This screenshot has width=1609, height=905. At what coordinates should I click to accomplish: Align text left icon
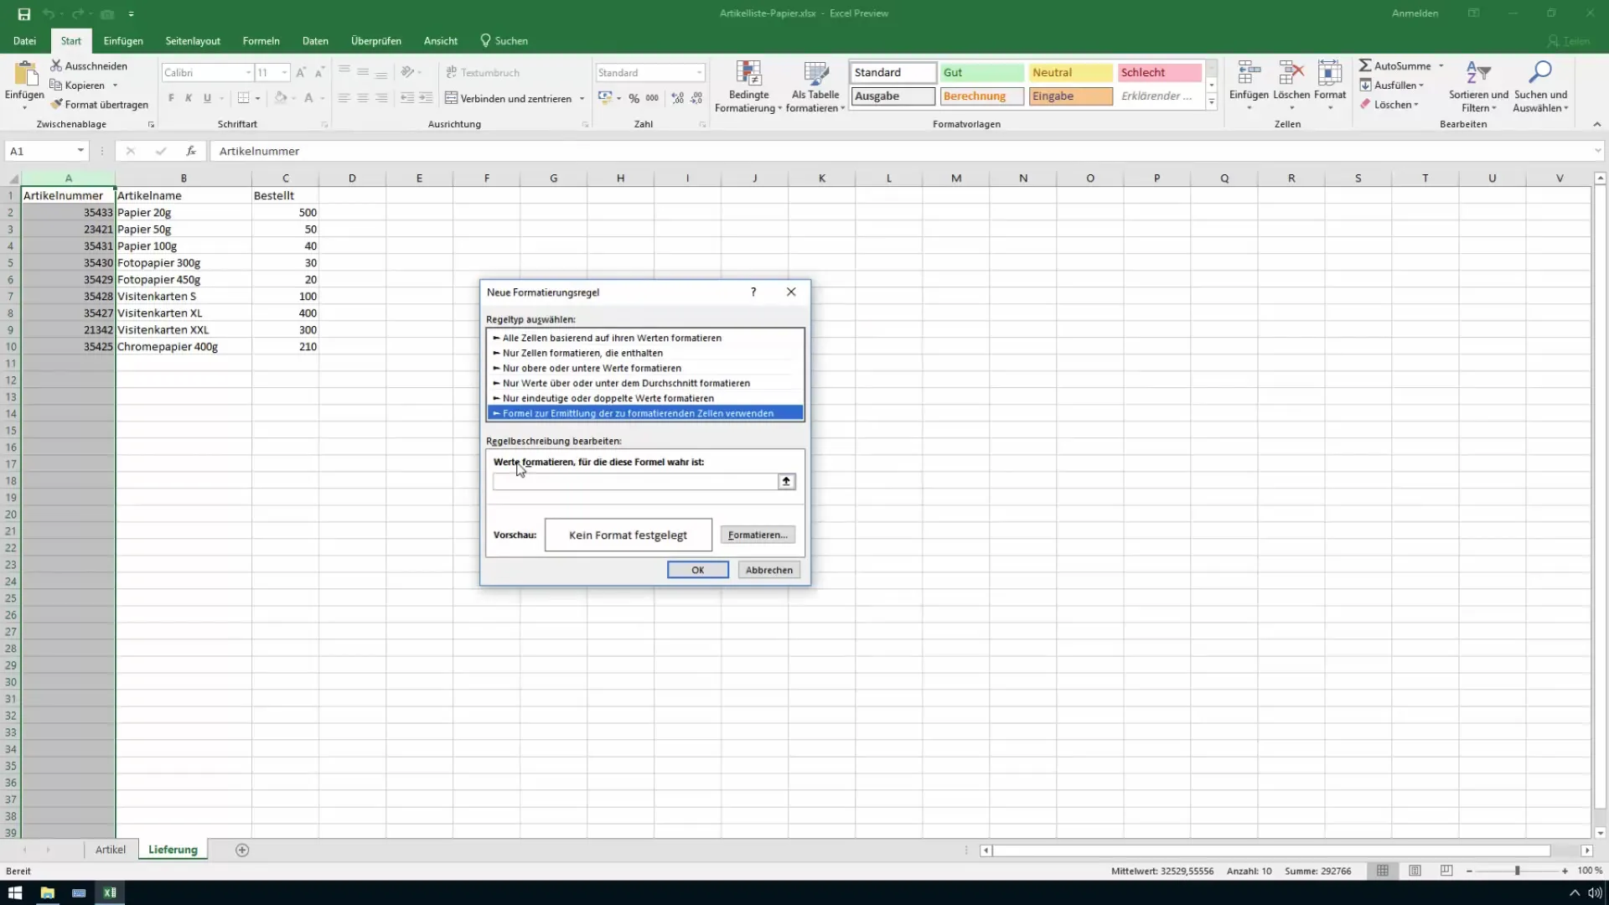pos(344,98)
